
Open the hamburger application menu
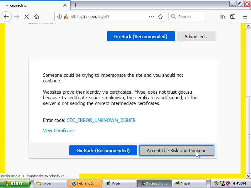(x=245, y=17)
